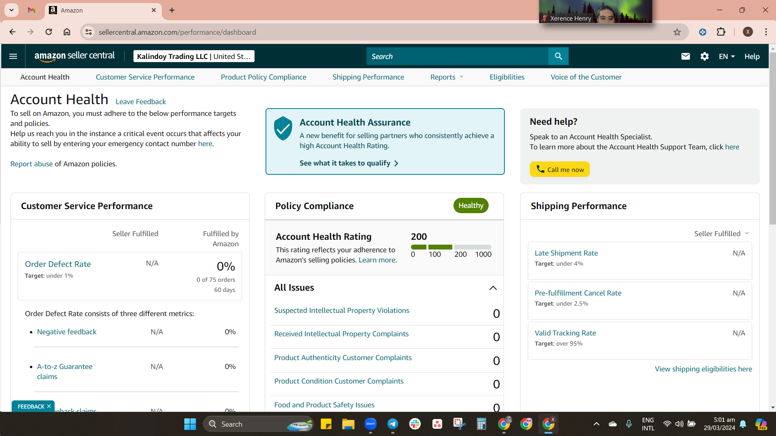This screenshot has width=776, height=436.
Task: Open the Negative feedback metric link
Action: point(67,332)
